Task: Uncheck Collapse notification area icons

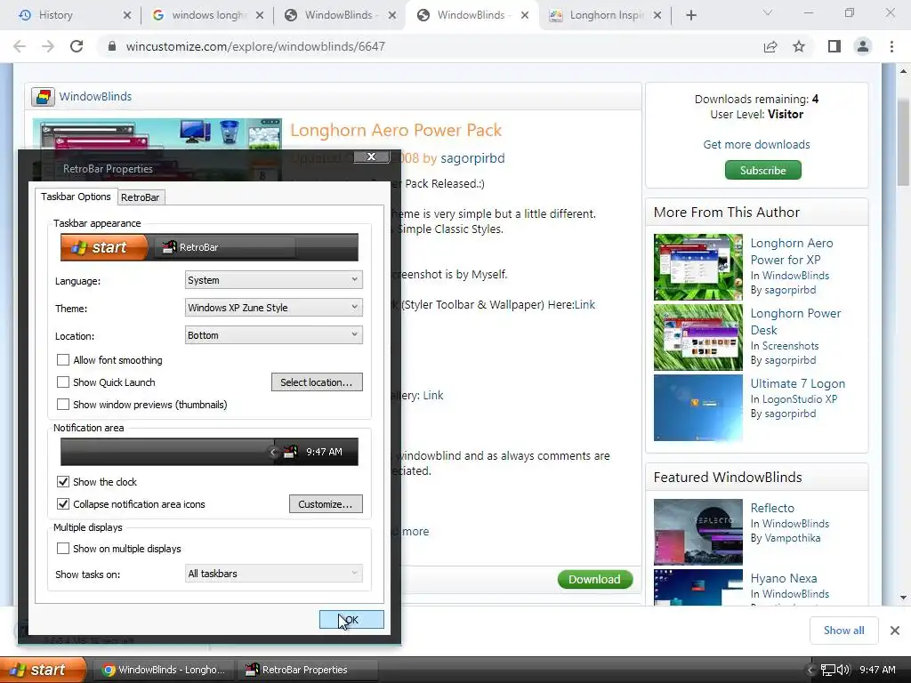Action: click(x=63, y=504)
